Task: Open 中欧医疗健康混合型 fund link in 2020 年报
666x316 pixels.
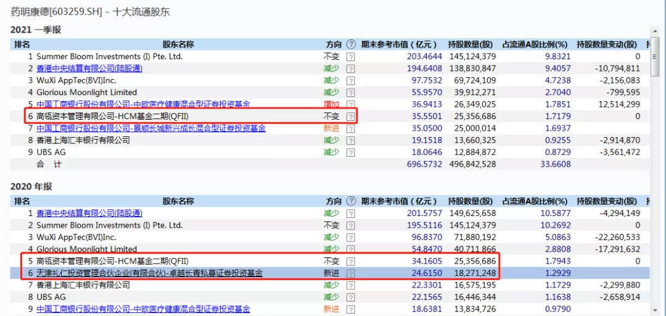Action: point(143,309)
